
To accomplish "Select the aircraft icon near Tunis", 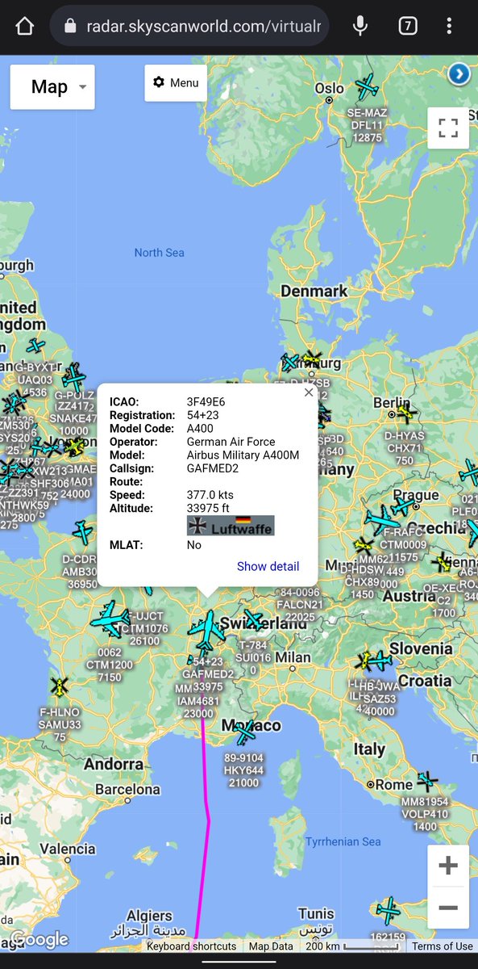I will (x=388, y=911).
